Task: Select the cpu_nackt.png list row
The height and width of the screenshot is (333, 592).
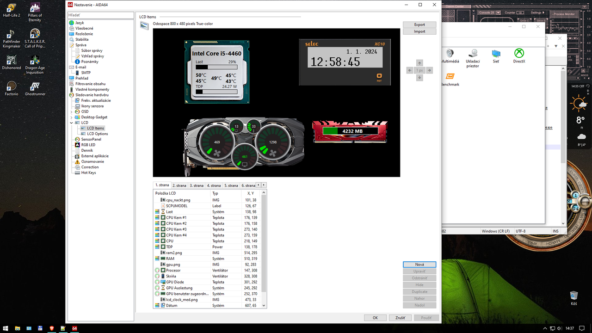Action: coord(207,200)
